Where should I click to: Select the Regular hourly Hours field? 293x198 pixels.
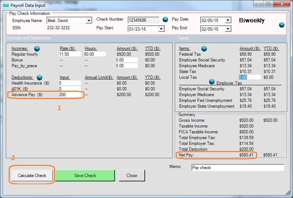tap(95, 54)
